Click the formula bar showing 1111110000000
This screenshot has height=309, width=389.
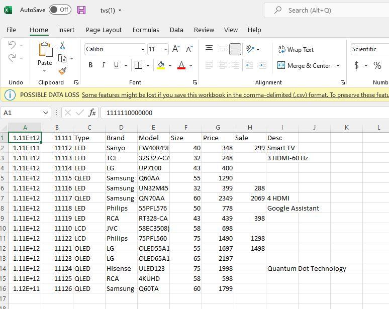(x=245, y=113)
